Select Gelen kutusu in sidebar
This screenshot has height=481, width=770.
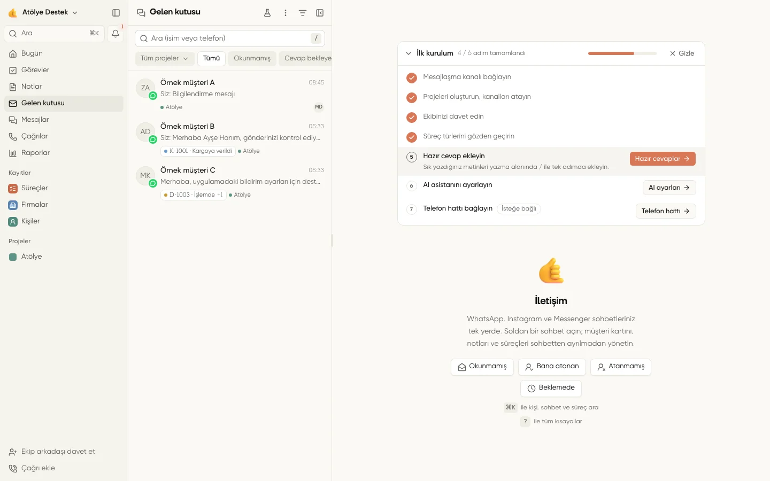click(64, 103)
